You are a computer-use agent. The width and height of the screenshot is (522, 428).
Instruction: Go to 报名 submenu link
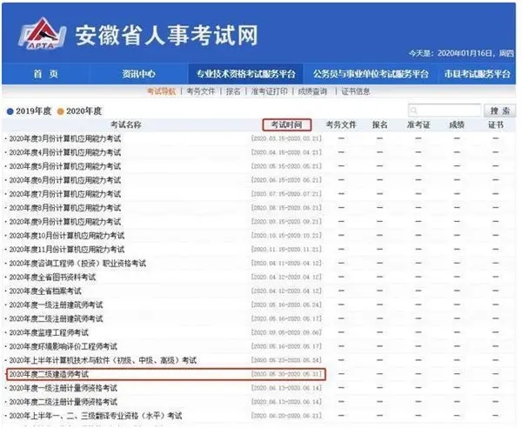click(233, 91)
